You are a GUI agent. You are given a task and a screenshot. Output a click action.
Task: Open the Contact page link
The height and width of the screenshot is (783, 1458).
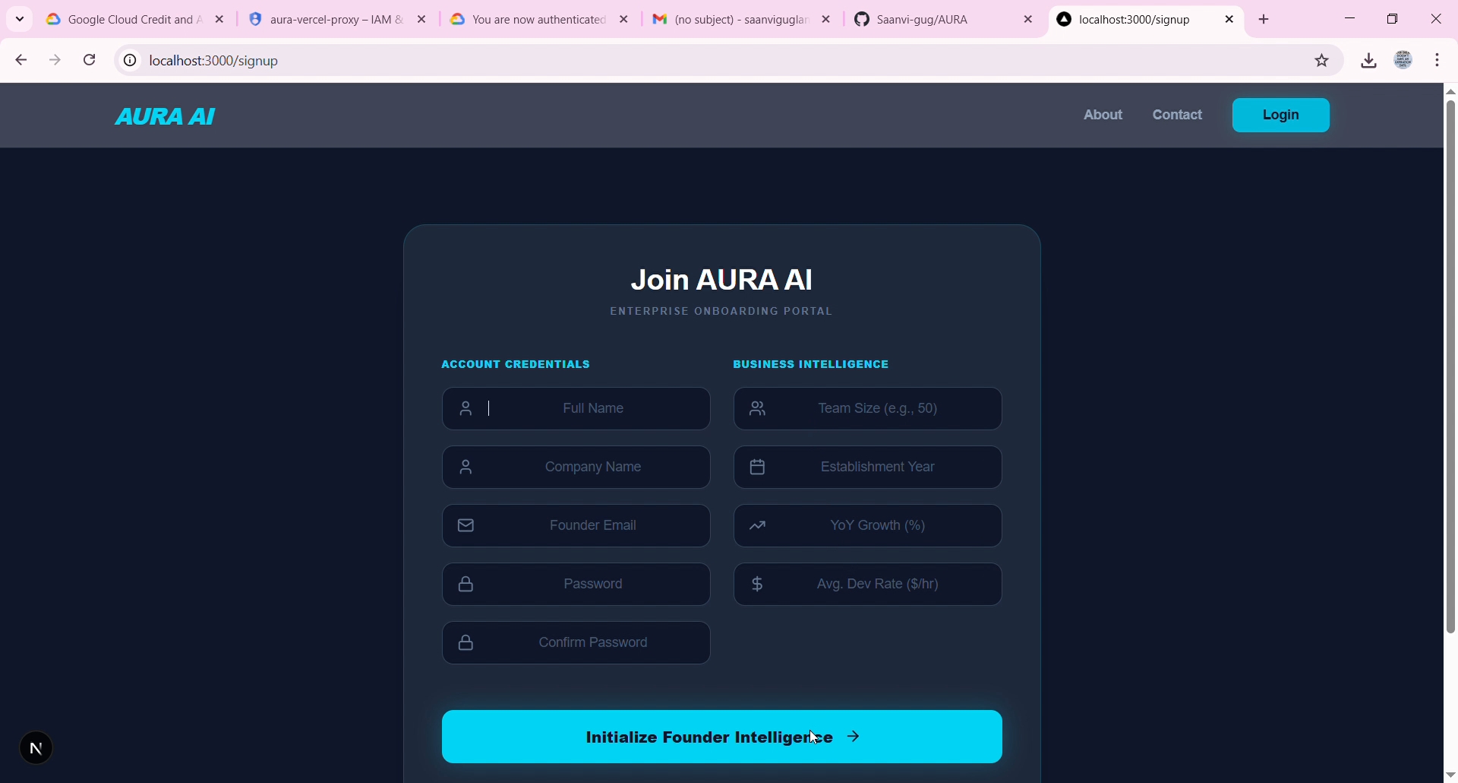[1178, 115]
